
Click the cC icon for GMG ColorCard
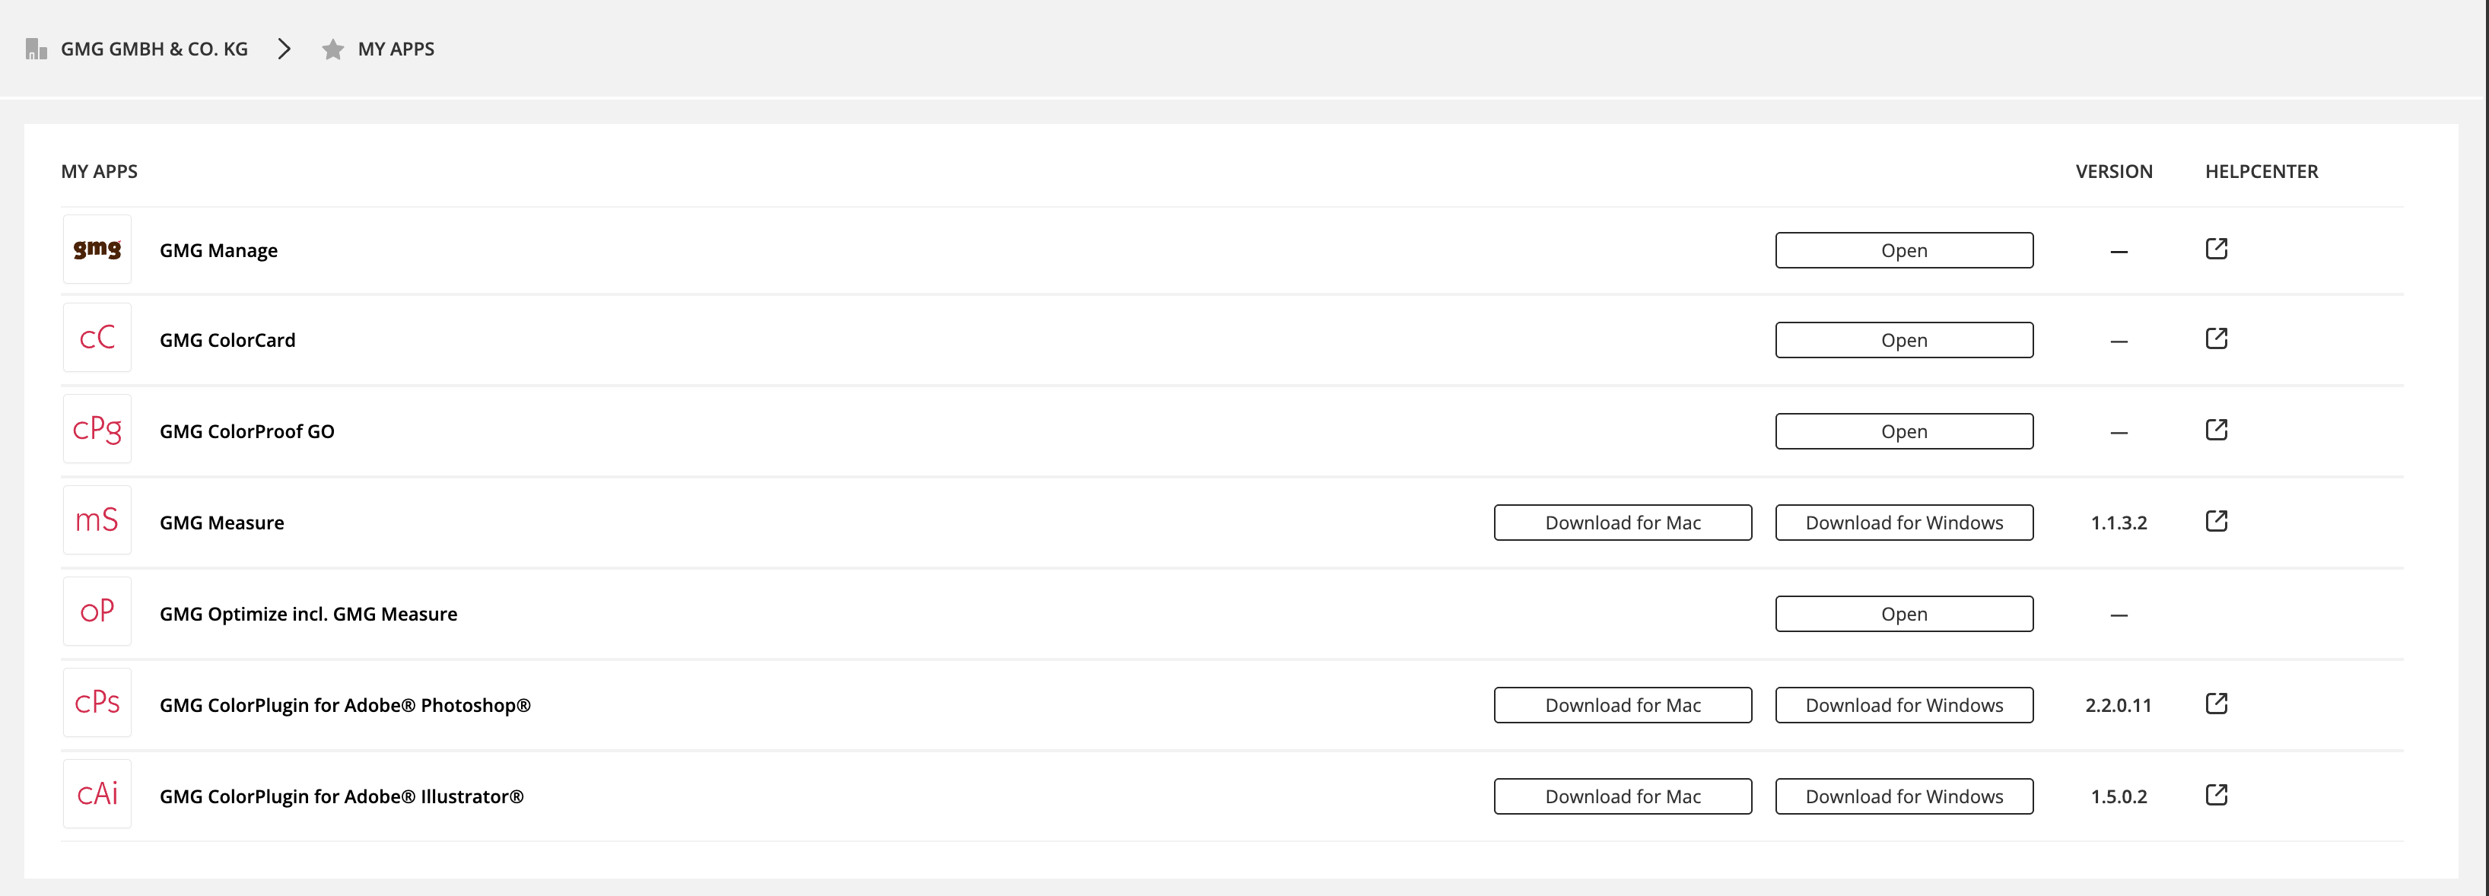97,338
